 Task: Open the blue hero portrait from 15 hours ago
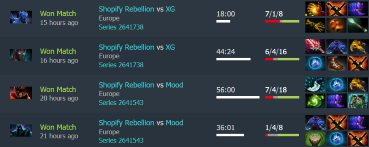click(21, 17)
